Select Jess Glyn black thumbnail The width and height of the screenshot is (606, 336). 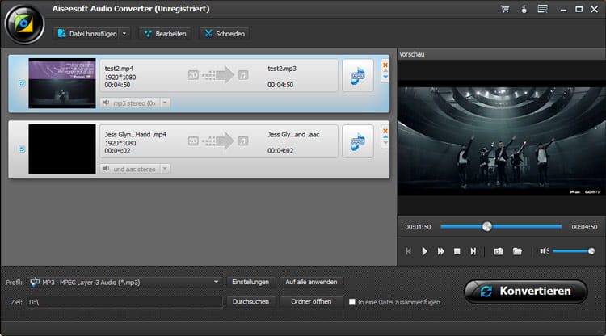[x=62, y=149]
